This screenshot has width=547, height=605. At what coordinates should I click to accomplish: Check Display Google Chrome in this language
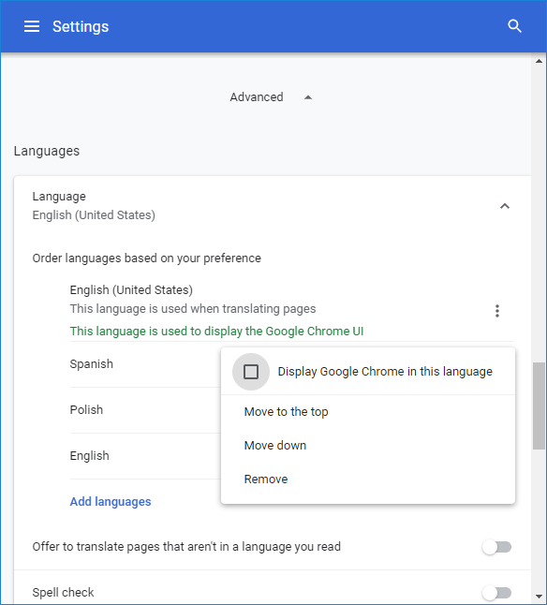pos(251,372)
